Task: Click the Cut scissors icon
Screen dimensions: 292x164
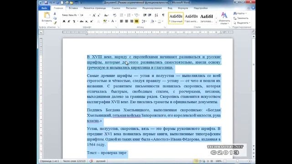Action: pos(55,14)
